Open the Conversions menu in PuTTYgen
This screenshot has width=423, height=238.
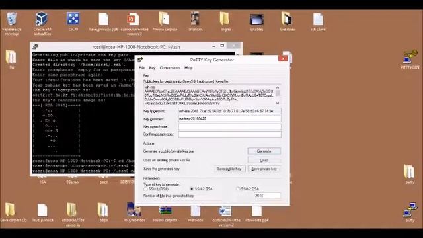(x=170, y=67)
